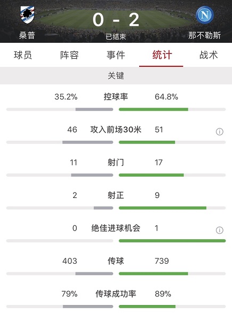The height and width of the screenshot is (313, 232).
Task: Tap the 关键 section header
Action: [116, 75]
